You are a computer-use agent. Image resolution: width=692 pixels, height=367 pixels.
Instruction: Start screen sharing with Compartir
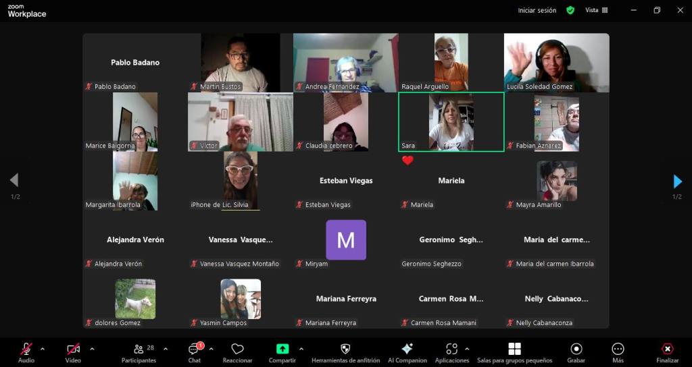(x=282, y=352)
